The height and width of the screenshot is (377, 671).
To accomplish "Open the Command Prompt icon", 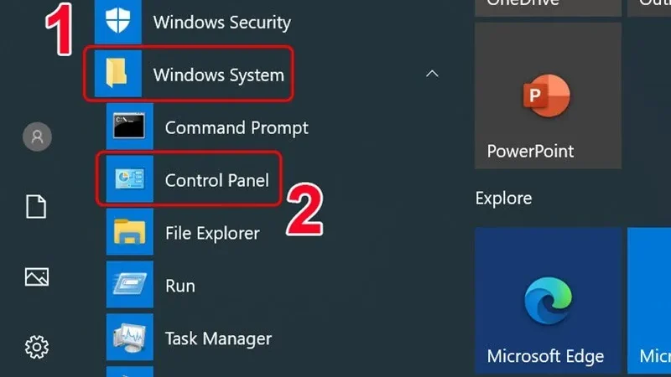I will (129, 127).
